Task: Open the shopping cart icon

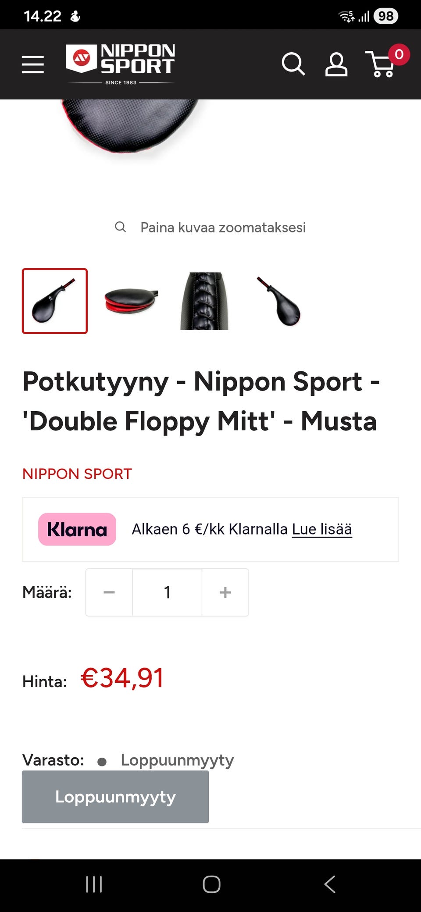Action: tap(383, 64)
